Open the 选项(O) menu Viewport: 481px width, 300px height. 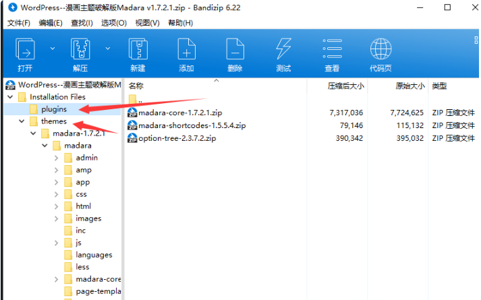pos(114,23)
